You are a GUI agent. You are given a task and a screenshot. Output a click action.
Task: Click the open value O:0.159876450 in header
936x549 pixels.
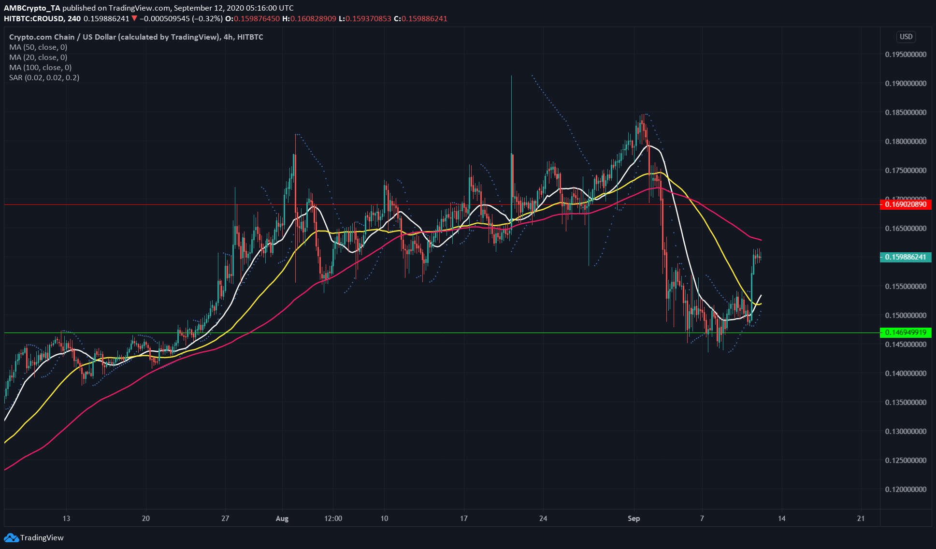253,19
